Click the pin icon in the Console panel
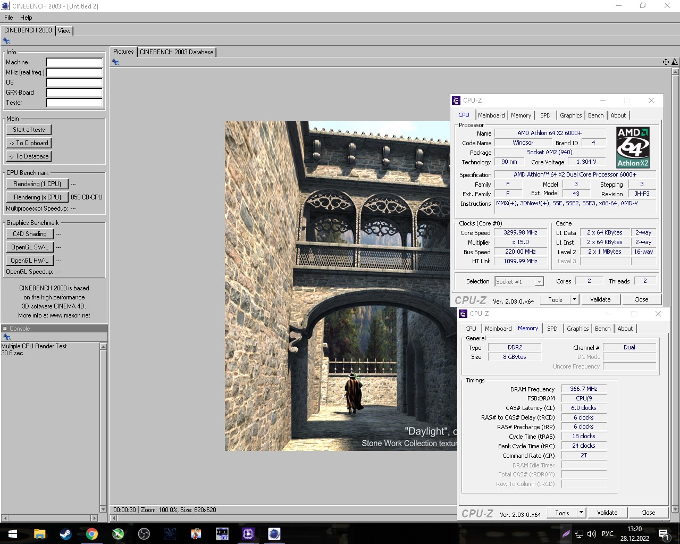This screenshot has width=680, height=544. tap(7, 337)
